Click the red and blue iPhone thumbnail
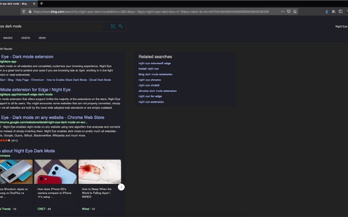The image size is (348, 217). point(55,171)
